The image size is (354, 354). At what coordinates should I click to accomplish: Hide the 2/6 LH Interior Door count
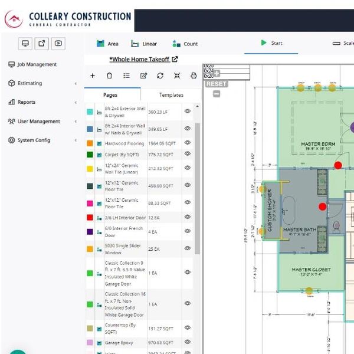[188, 217]
